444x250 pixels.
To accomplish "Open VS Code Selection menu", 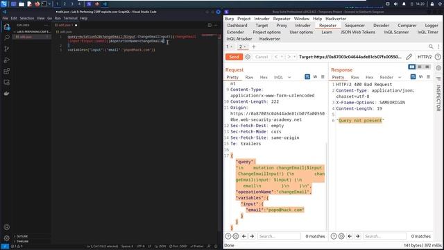I will pos(27,18).
